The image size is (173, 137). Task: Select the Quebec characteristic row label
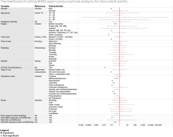(x=52, y=28)
